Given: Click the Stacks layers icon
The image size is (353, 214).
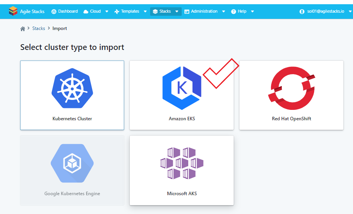Looking at the screenshot, I should [155, 12].
